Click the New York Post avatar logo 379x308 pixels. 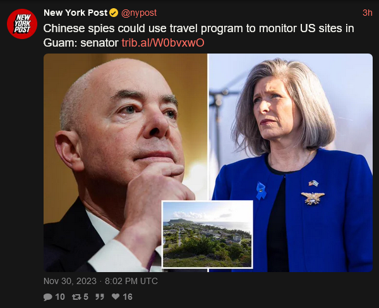click(x=22, y=24)
